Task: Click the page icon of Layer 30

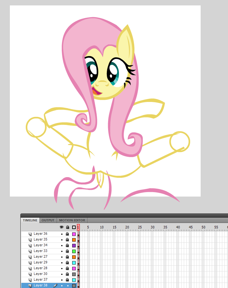Action: coord(30,274)
